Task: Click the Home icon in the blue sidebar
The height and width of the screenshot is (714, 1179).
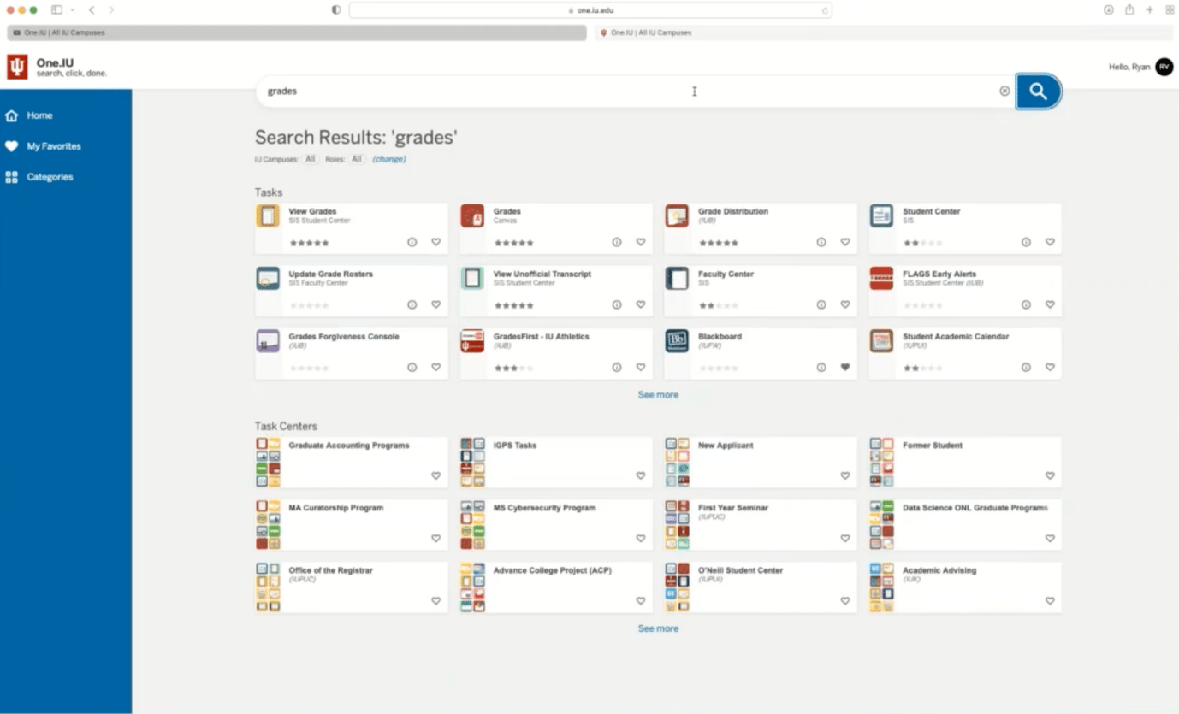Action: [x=13, y=115]
